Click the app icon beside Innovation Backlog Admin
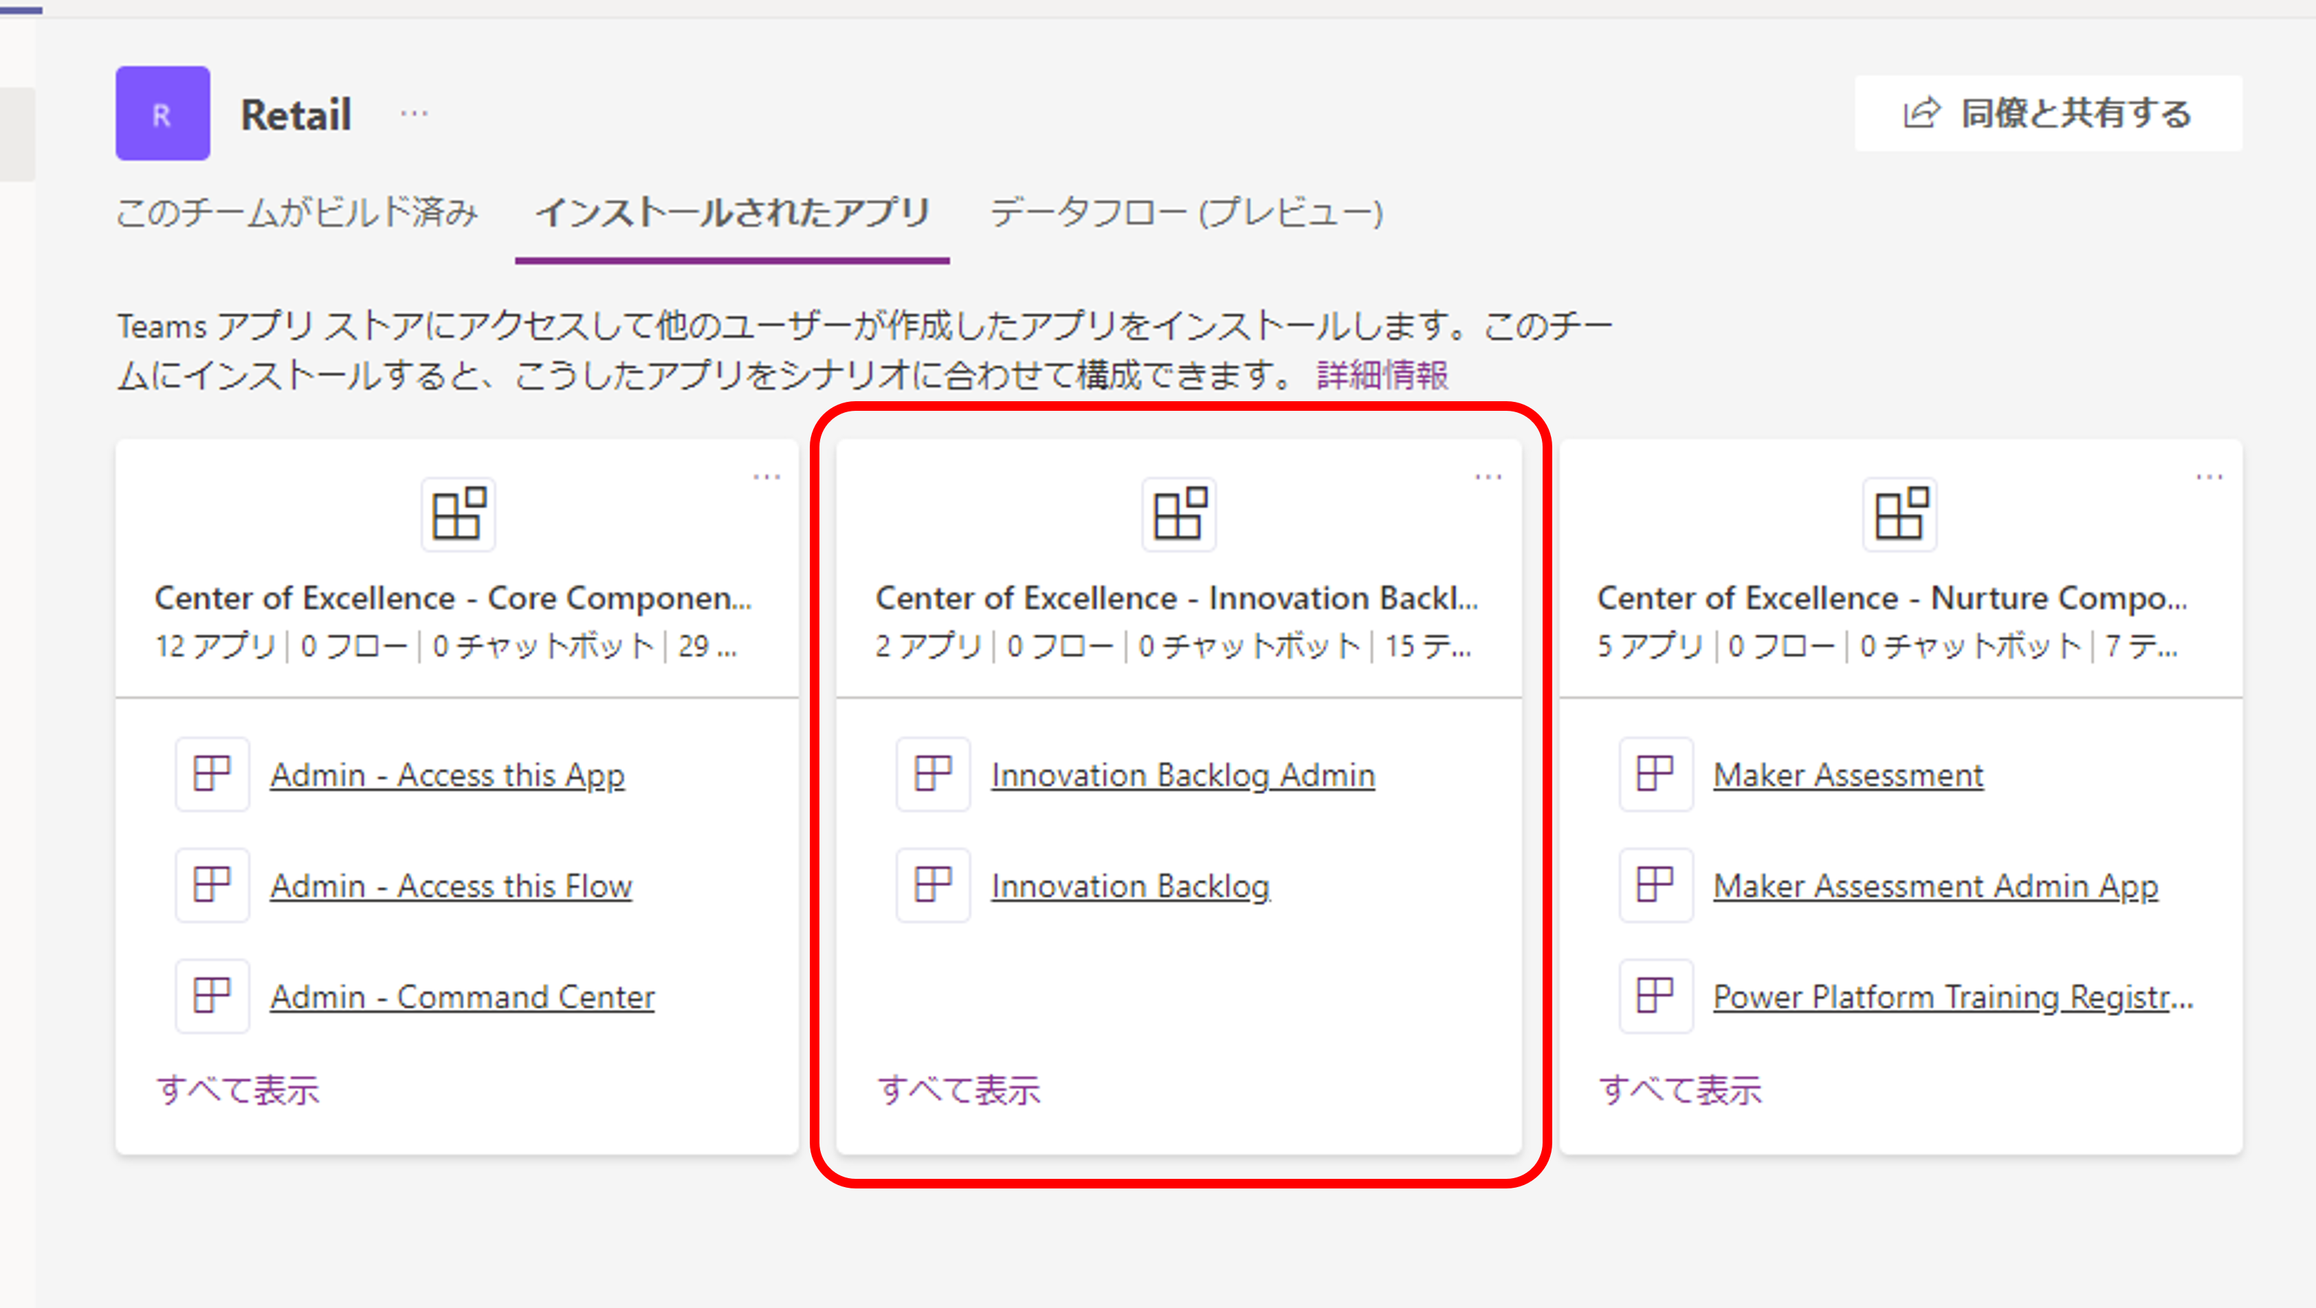This screenshot has height=1308, width=2316. [x=934, y=774]
